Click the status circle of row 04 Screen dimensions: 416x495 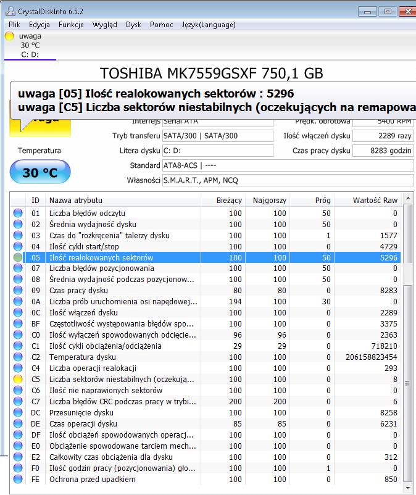[18, 246]
